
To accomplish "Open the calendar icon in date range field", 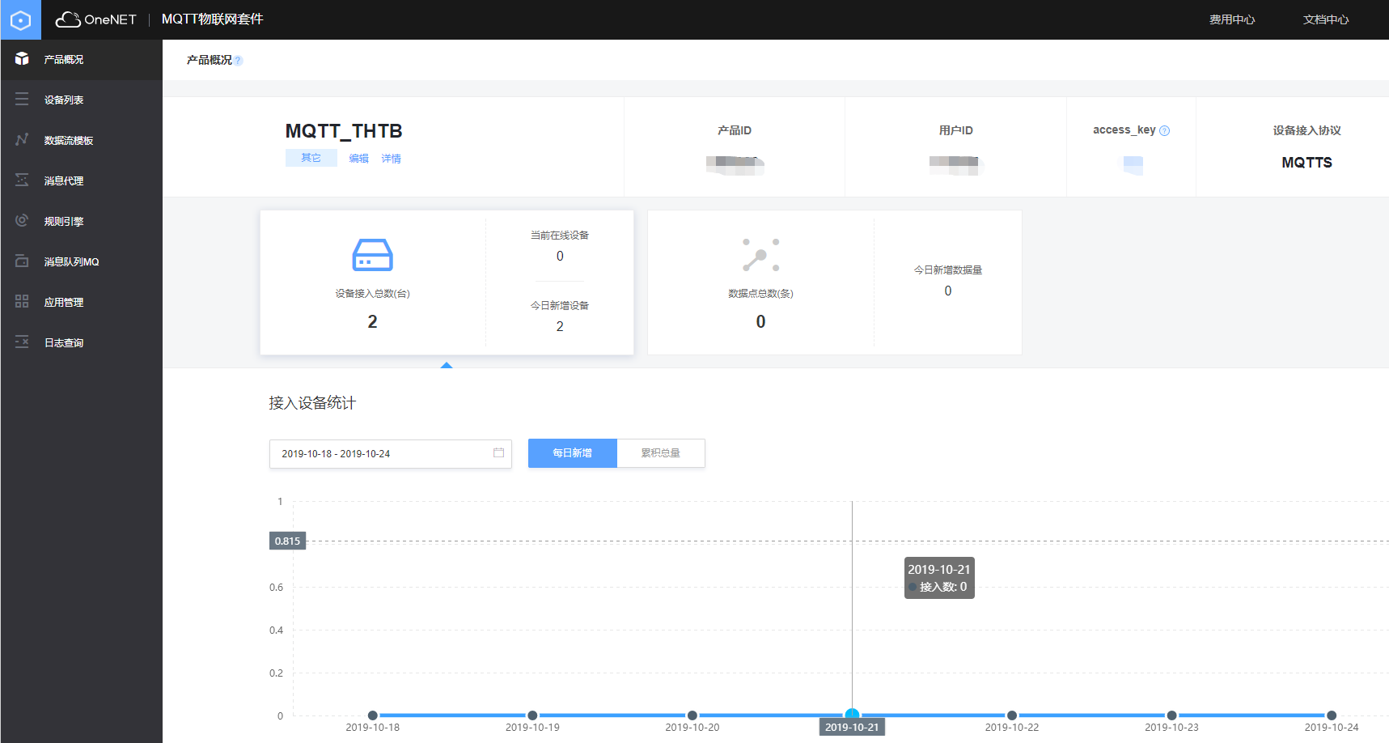I will [498, 453].
